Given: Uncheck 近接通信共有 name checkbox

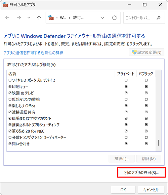Looking at the screenshot, I should (10, 112).
